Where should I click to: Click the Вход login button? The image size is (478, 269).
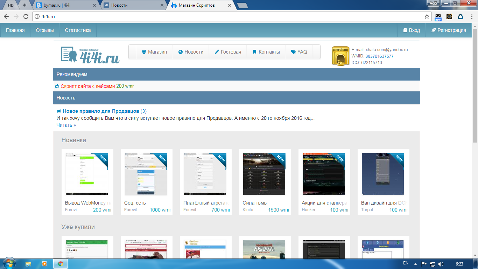pos(411,30)
